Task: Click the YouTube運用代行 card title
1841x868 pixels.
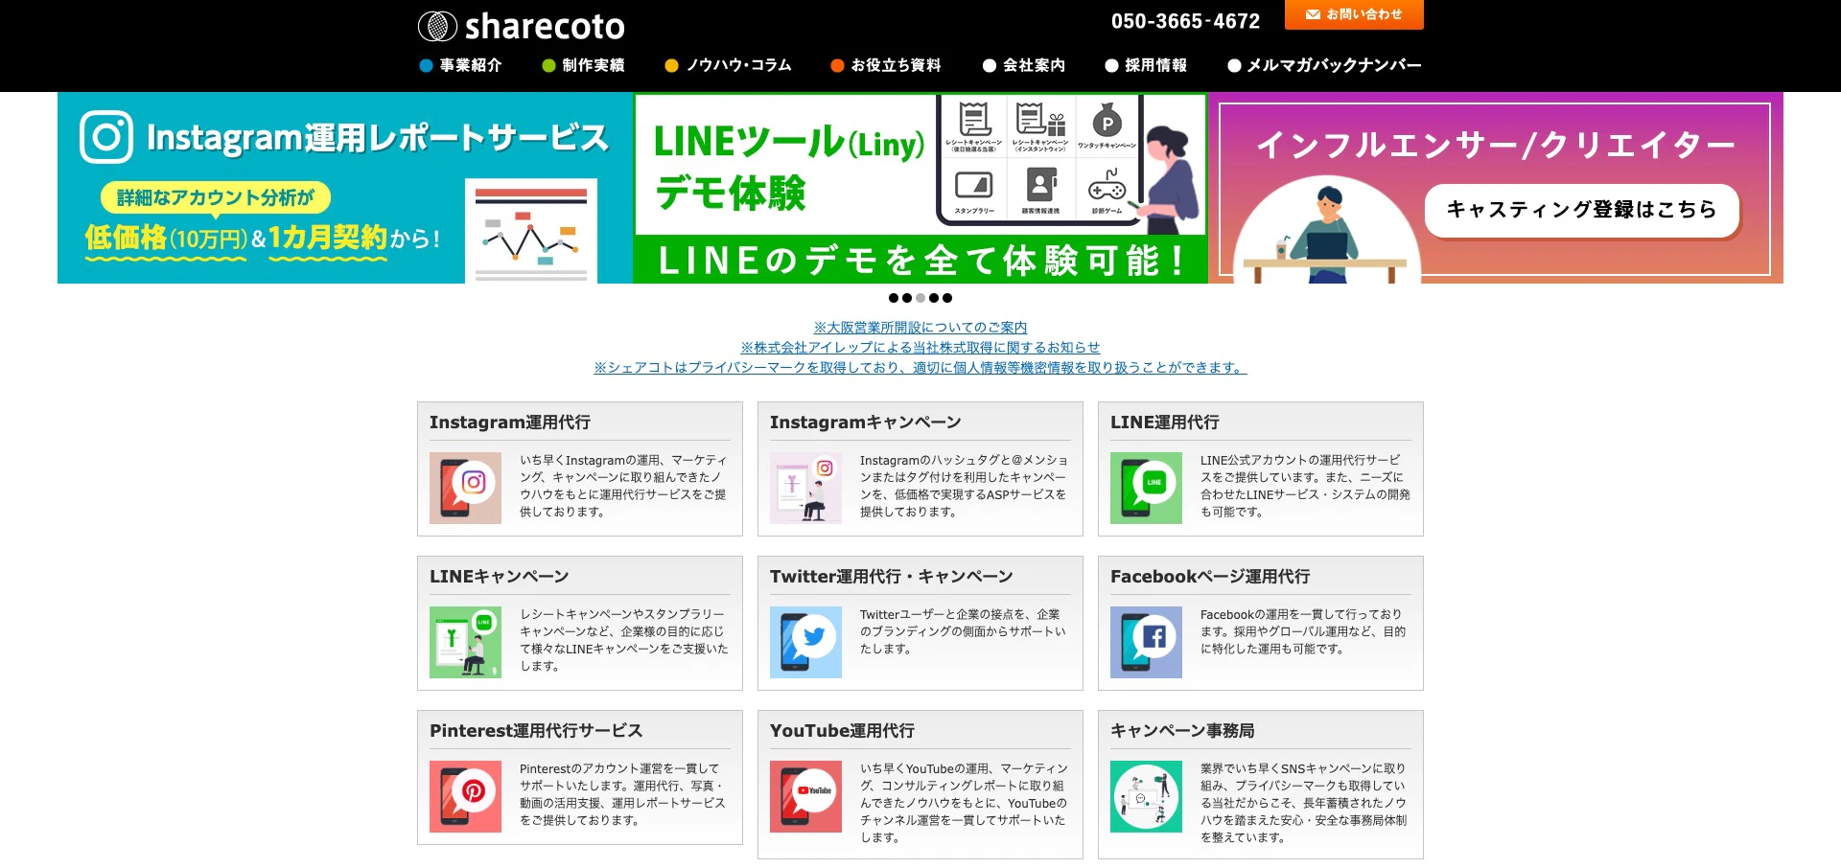Action: [x=843, y=731]
